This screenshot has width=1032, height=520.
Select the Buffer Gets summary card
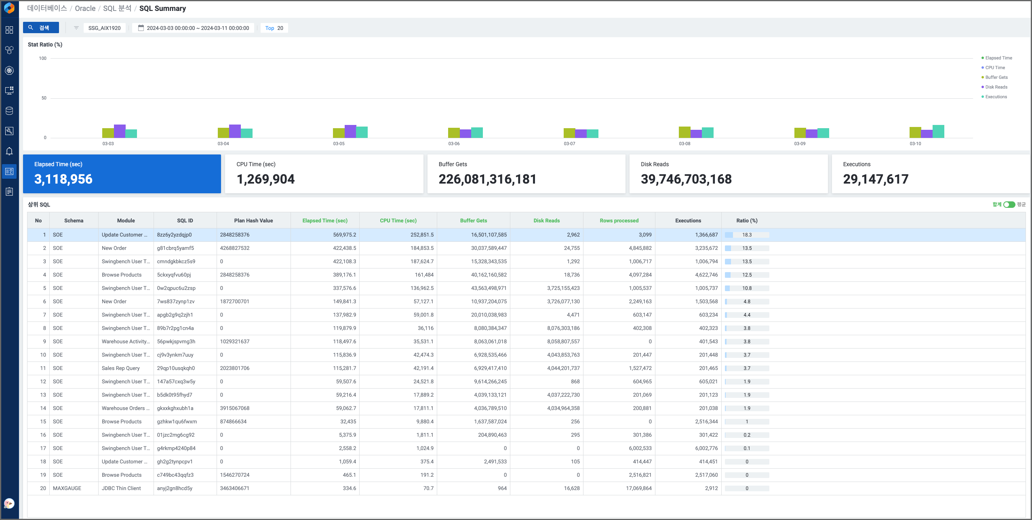(x=526, y=174)
